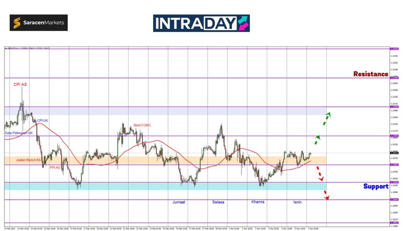
Task: Click the PPI AS annotation
Action: point(55,167)
